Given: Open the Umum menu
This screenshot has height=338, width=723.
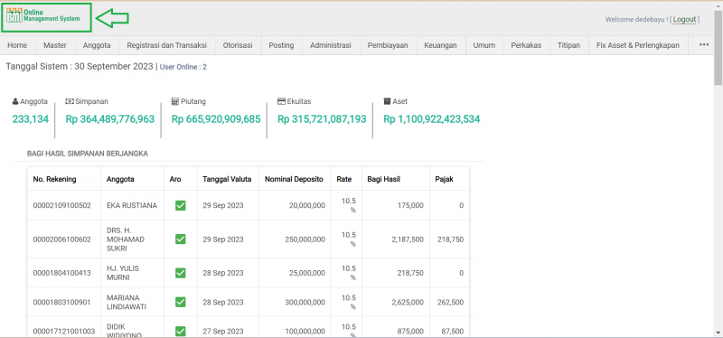Looking at the screenshot, I should click(484, 45).
